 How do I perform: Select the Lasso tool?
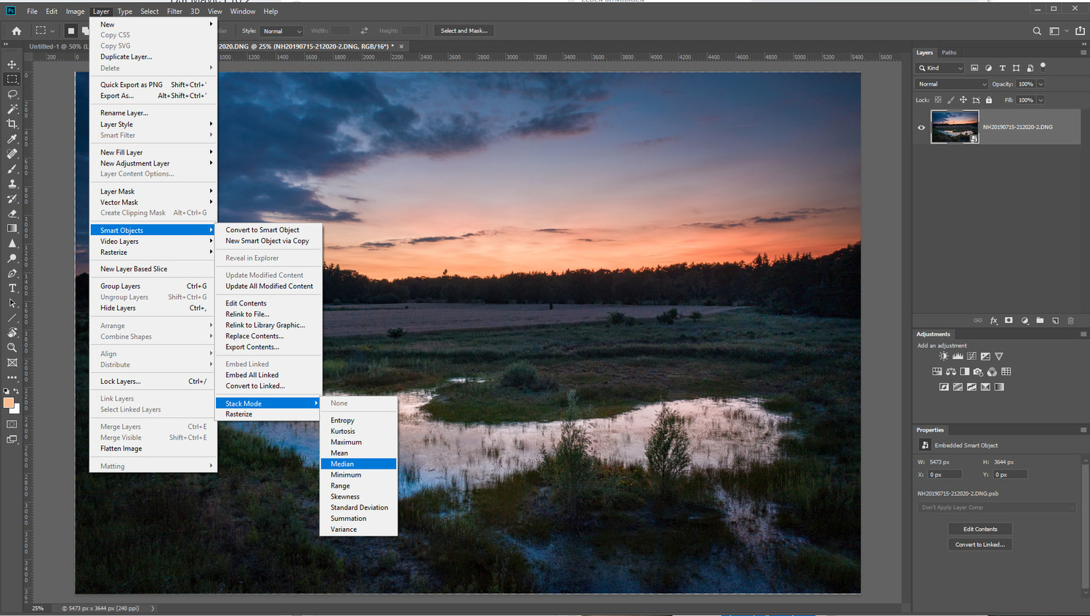[x=12, y=94]
